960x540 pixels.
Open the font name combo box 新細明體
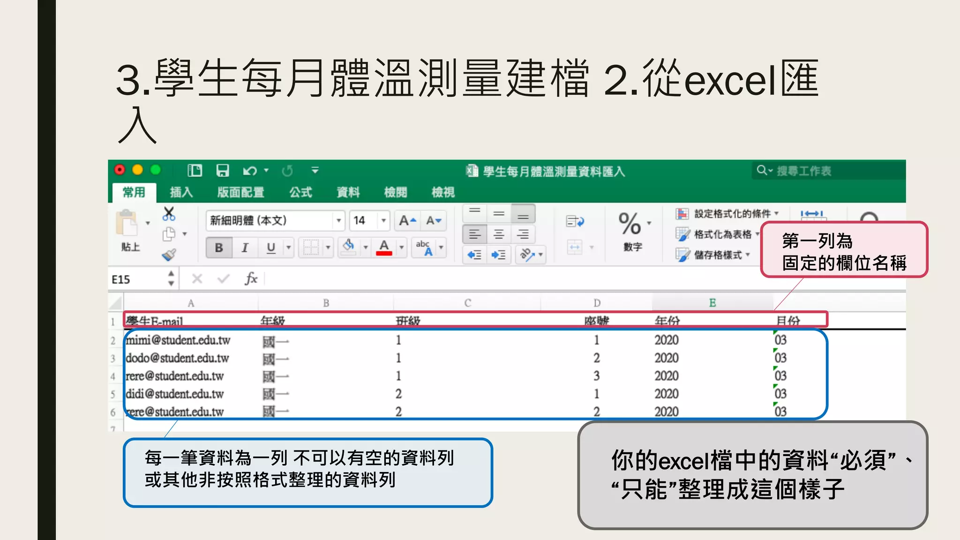pos(275,220)
